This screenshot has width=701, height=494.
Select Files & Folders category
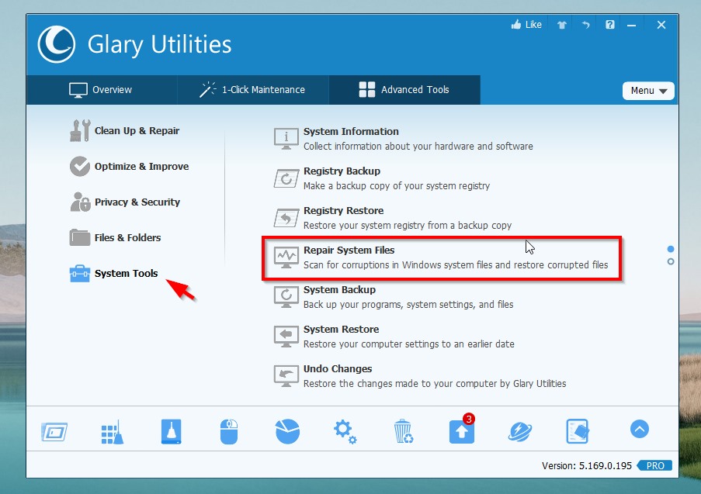[116, 237]
